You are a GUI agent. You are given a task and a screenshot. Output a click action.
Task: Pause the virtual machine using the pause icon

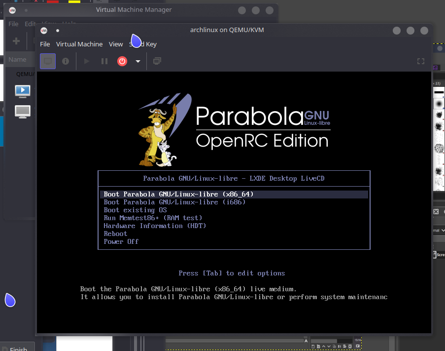104,61
